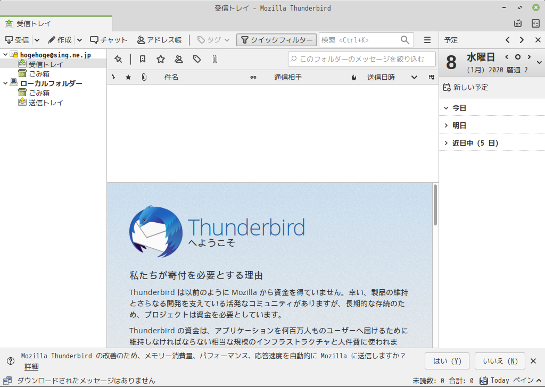Viewport: 545px width, 387px height.
Task: Click the thread column header icon
Action: (114, 78)
